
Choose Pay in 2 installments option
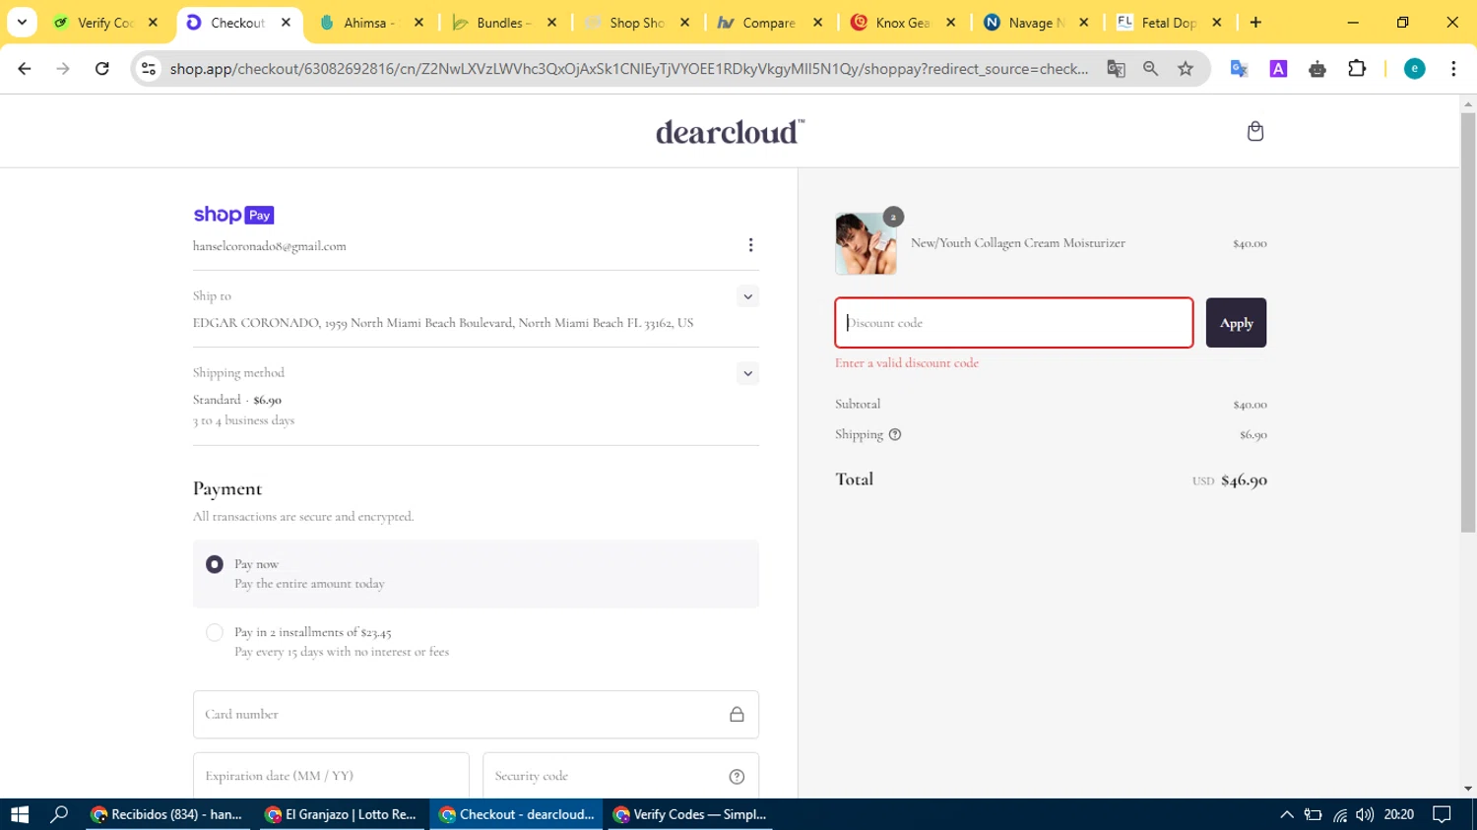click(214, 632)
